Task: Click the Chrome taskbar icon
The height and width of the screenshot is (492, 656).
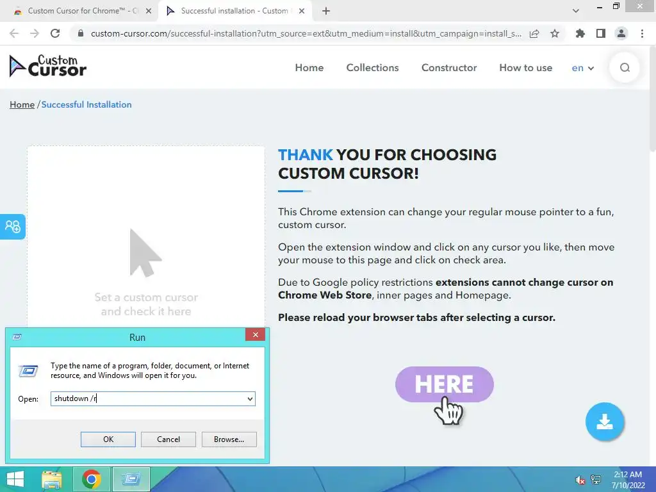Action: [91, 479]
